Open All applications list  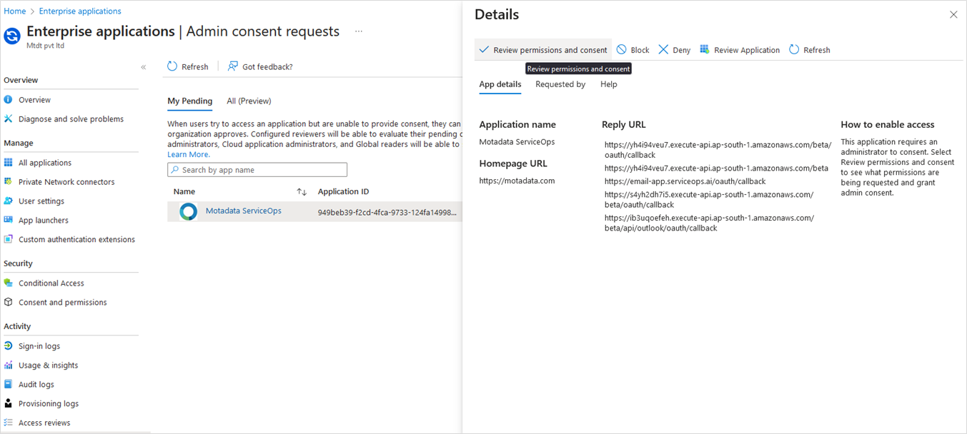(44, 162)
